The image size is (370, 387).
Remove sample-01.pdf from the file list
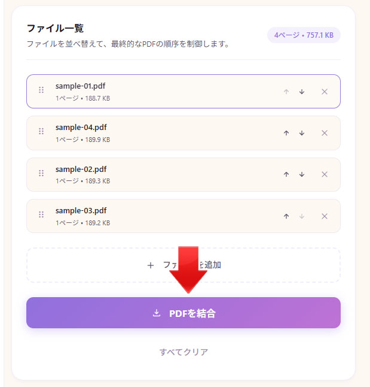click(x=325, y=92)
